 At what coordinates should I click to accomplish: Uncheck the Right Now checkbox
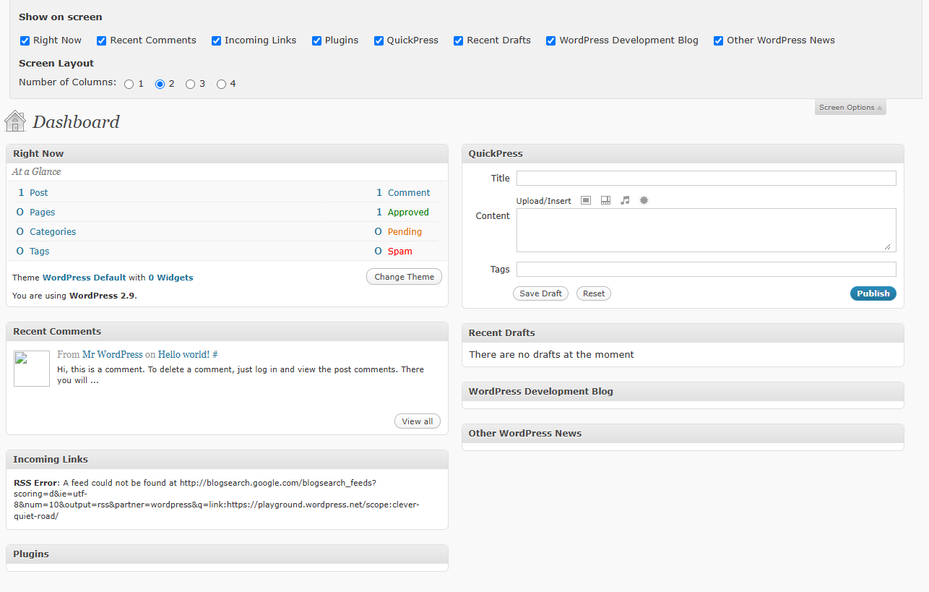point(25,40)
